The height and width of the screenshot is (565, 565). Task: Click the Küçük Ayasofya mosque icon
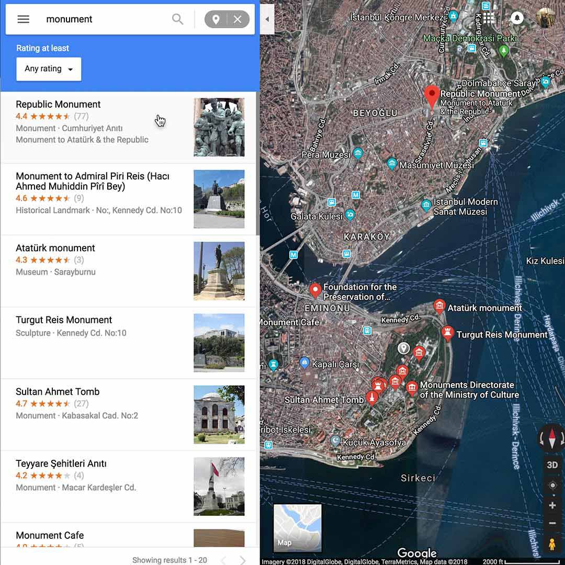(x=336, y=440)
